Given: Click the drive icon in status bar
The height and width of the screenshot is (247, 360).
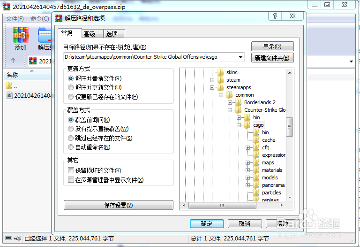Looking at the screenshot, I should [8, 238].
